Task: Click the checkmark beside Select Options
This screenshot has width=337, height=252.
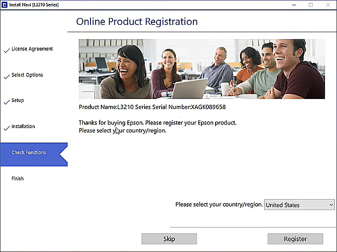Action: click(x=6, y=76)
